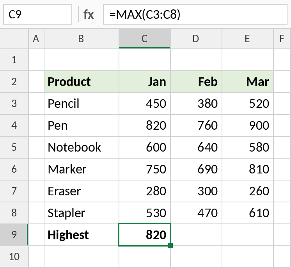Click Pencil's Jan value 450

(x=145, y=104)
